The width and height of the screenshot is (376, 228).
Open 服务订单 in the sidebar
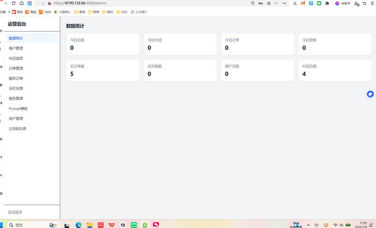pyautogui.click(x=32, y=78)
